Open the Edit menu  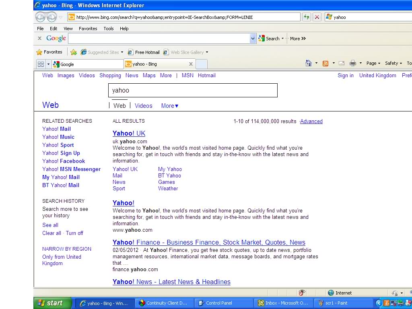click(54, 29)
